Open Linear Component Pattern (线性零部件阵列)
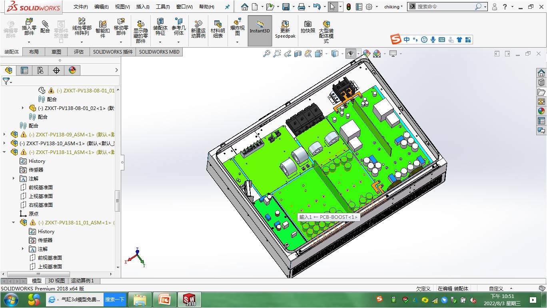 (x=82, y=27)
